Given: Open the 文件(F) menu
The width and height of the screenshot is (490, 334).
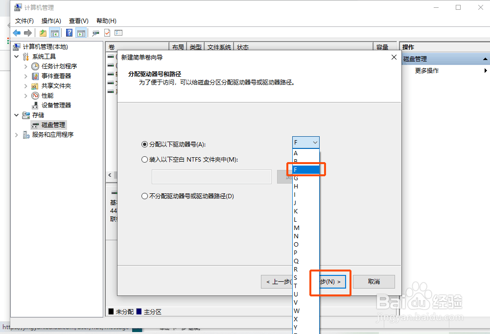Looking at the screenshot, I should [24, 21].
